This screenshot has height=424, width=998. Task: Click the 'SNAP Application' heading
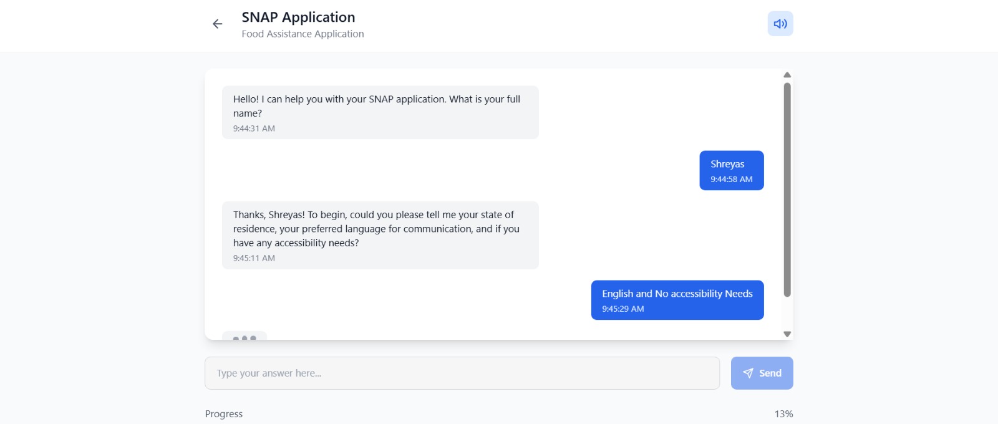[x=298, y=17]
